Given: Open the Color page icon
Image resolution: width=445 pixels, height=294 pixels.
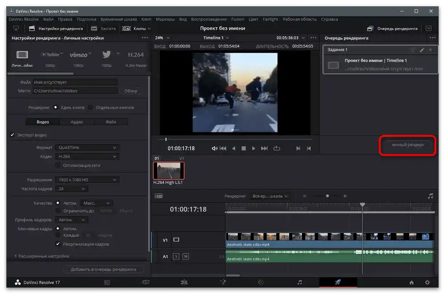Looking at the screenshot, I should 261,282.
